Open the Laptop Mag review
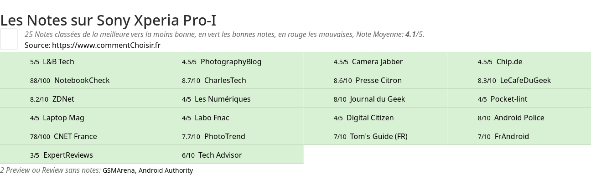591x175 pixels. coord(76,118)
